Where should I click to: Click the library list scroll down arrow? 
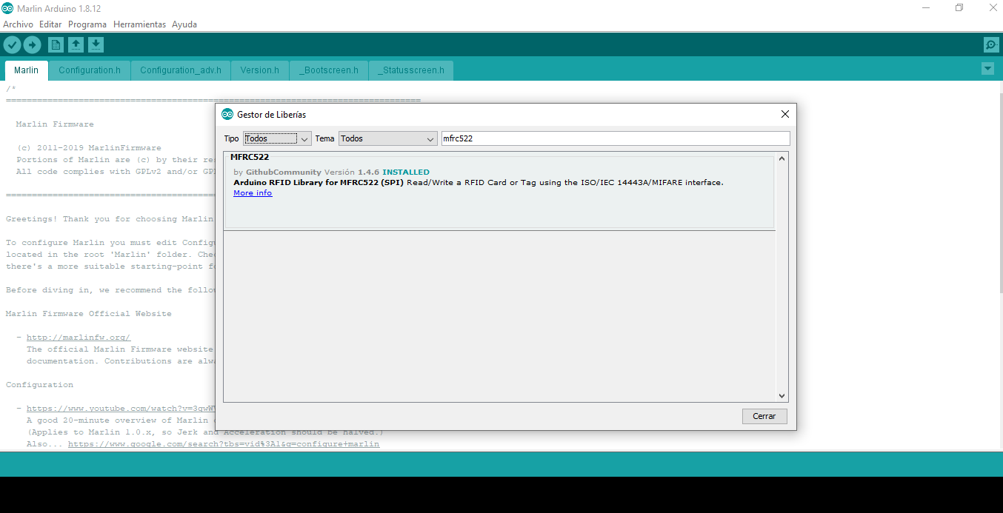[782, 396]
